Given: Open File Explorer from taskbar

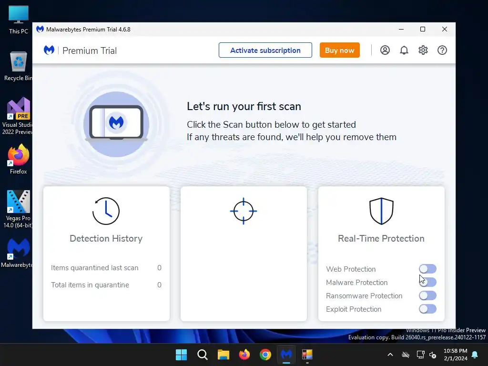Looking at the screenshot, I should tap(223, 355).
